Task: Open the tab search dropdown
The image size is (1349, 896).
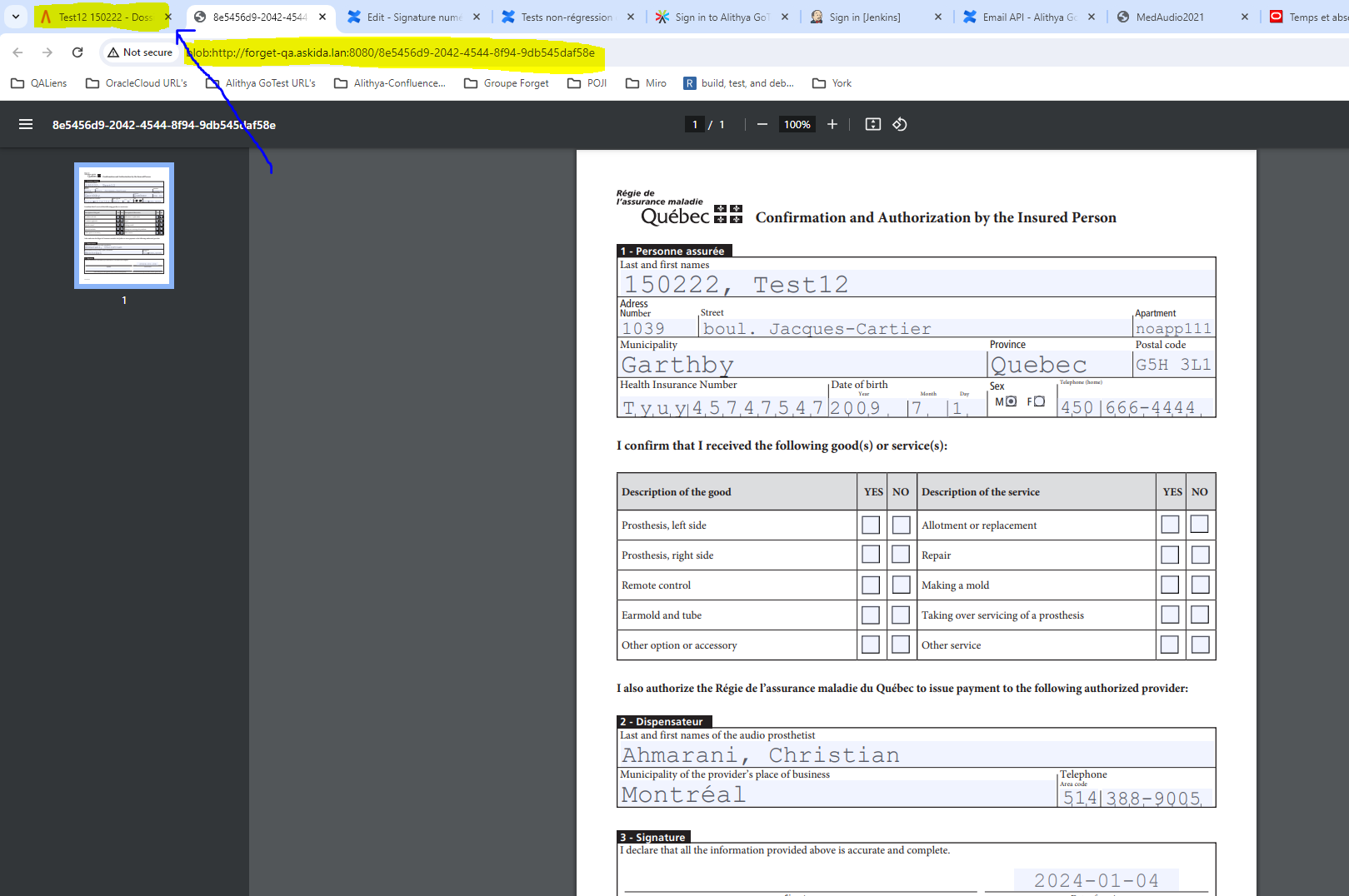Action: pyautogui.click(x=16, y=16)
